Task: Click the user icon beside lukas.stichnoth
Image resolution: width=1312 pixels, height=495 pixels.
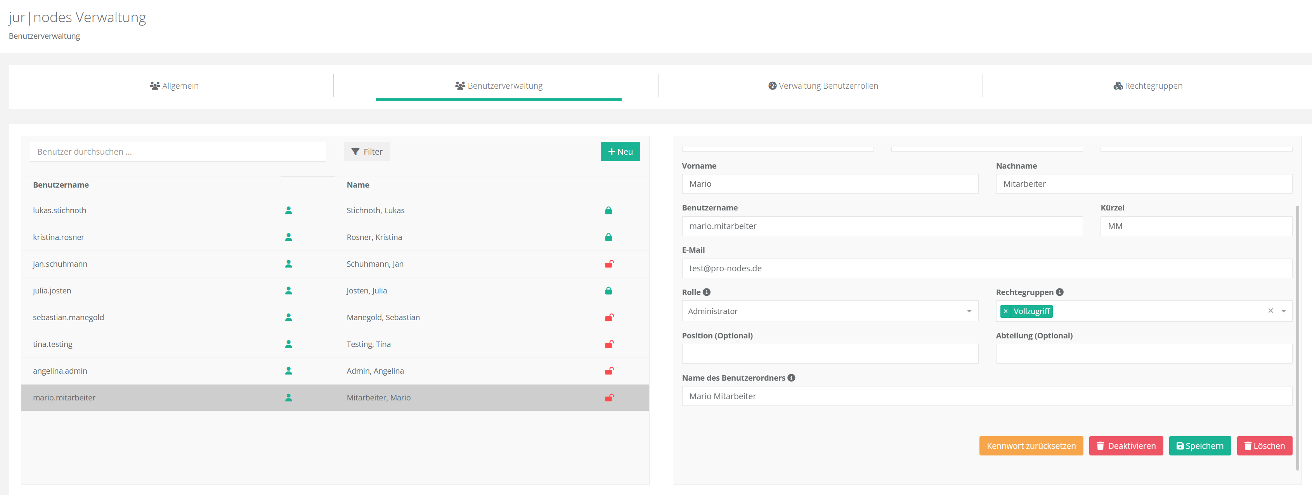Action: click(288, 210)
